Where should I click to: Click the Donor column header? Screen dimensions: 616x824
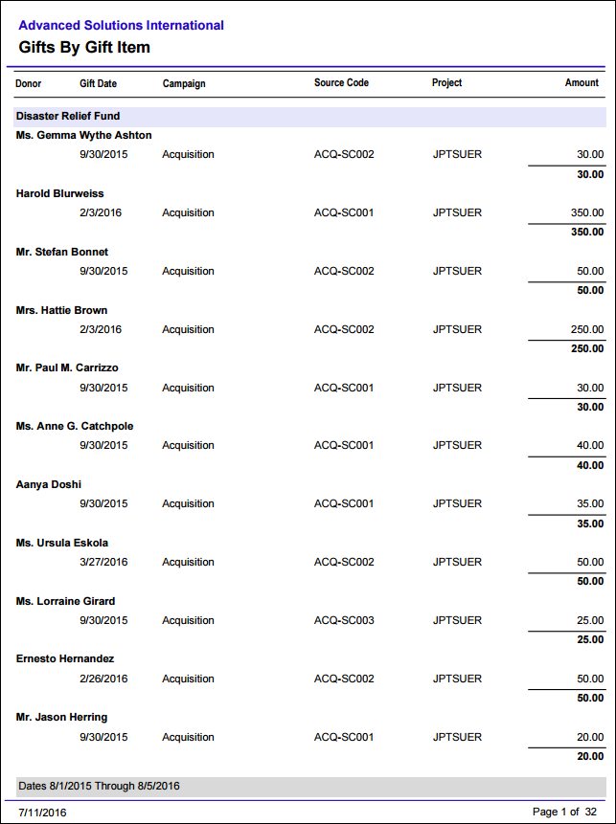29,83
